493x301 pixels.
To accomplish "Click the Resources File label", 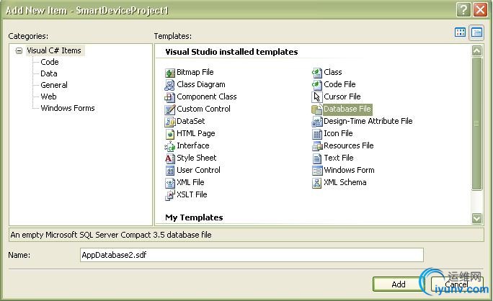I will [x=349, y=145].
